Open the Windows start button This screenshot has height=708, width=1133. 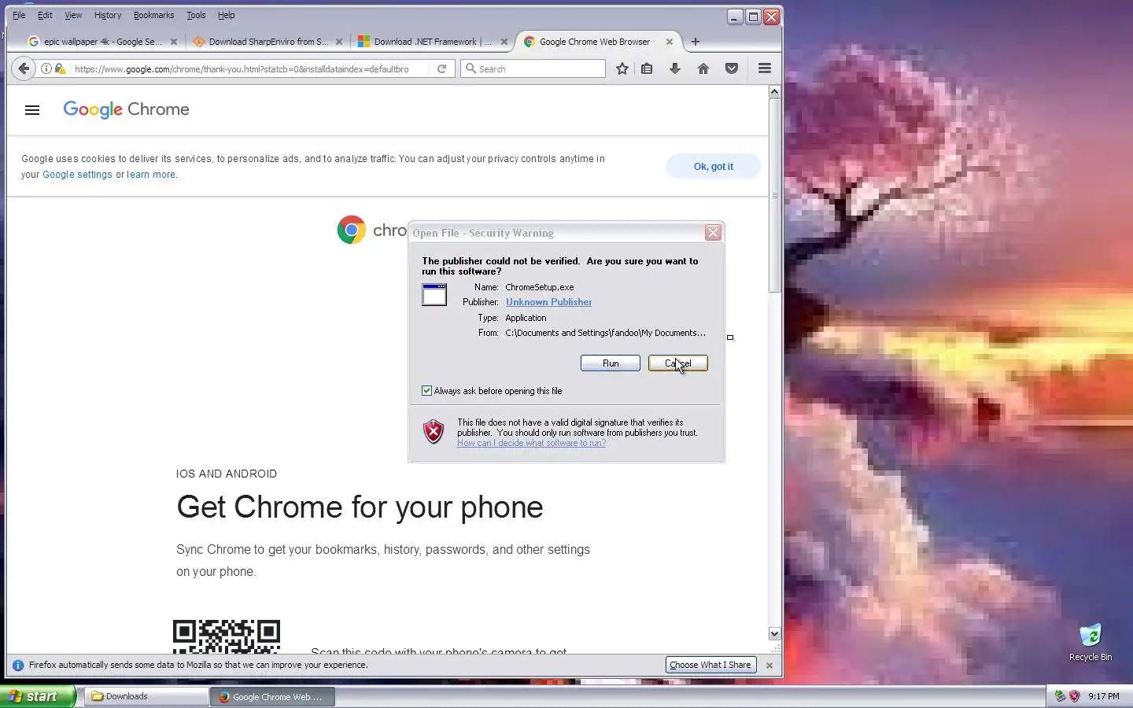pyautogui.click(x=37, y=696)
